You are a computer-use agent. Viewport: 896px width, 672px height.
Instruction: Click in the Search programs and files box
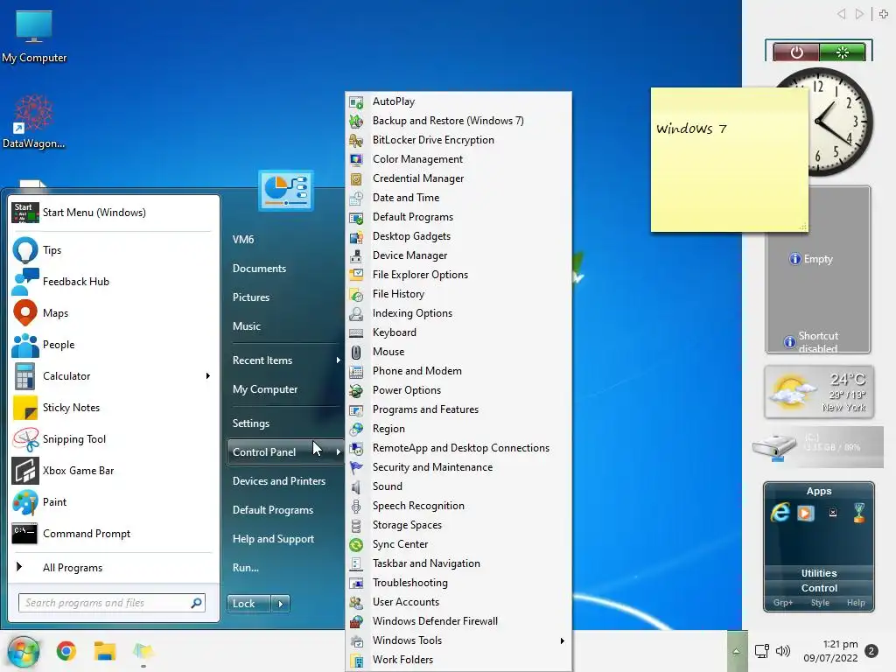[111, 603]
